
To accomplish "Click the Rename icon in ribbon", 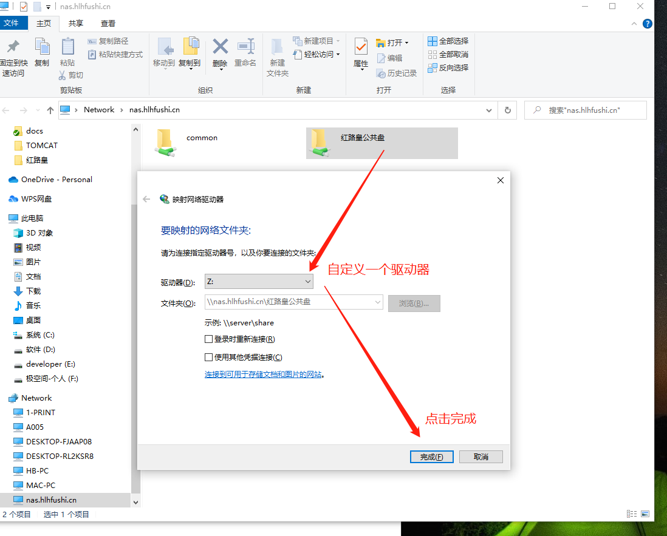I will click(x=245, y=47).
